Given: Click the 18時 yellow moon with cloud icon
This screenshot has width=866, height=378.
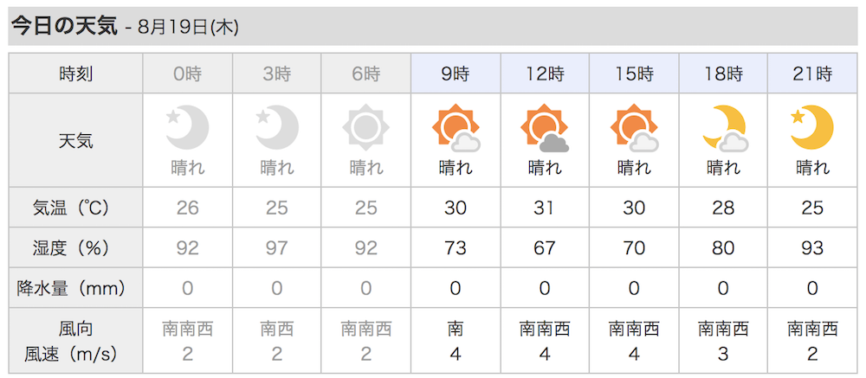Looking at the screenshot, I should point(725,128).
